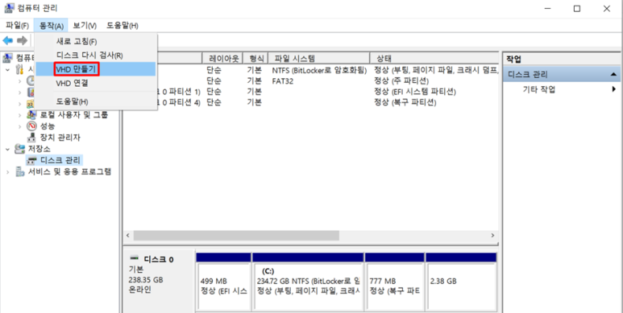Click the 장치 관리자 device manager icon
This screenshot has height=313, width=623.
point(31,138)
